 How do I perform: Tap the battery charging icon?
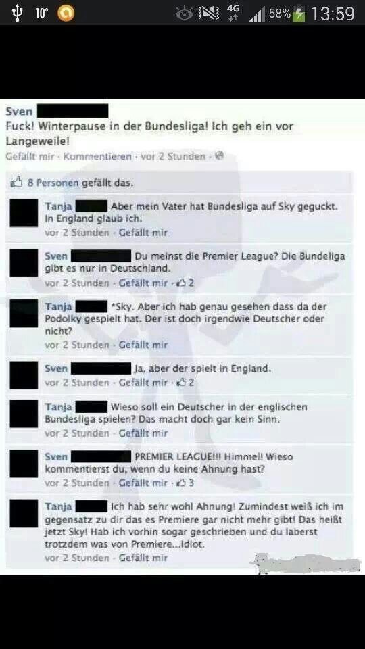[x=298, y=14]
